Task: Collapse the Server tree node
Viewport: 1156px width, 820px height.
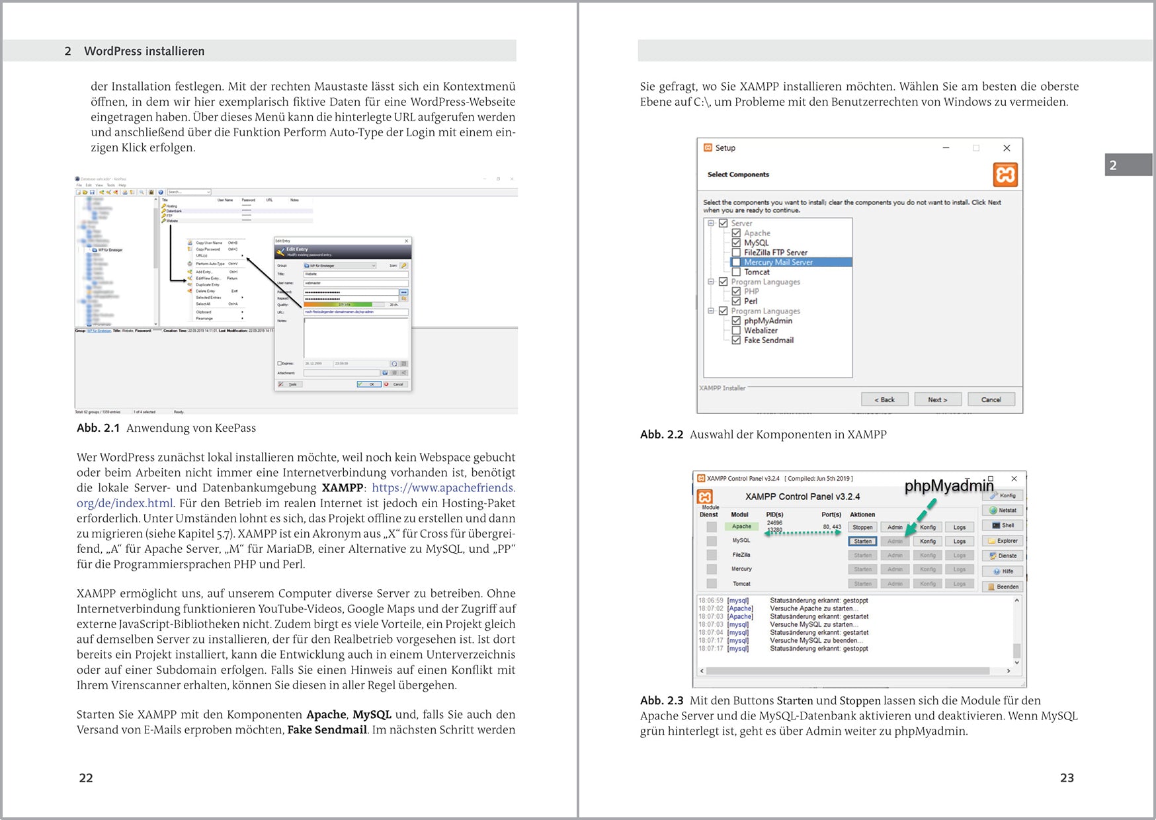Action: pyautogui.click(x=711, y=224)
